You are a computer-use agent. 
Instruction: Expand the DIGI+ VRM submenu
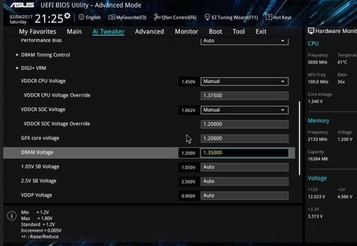[x=33, y=68]
